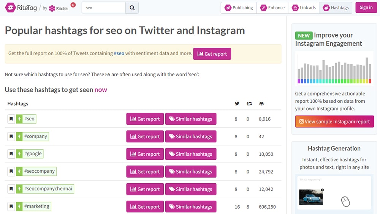
Task: Focus the search field containing 'seo'
Action: [104, 8]
